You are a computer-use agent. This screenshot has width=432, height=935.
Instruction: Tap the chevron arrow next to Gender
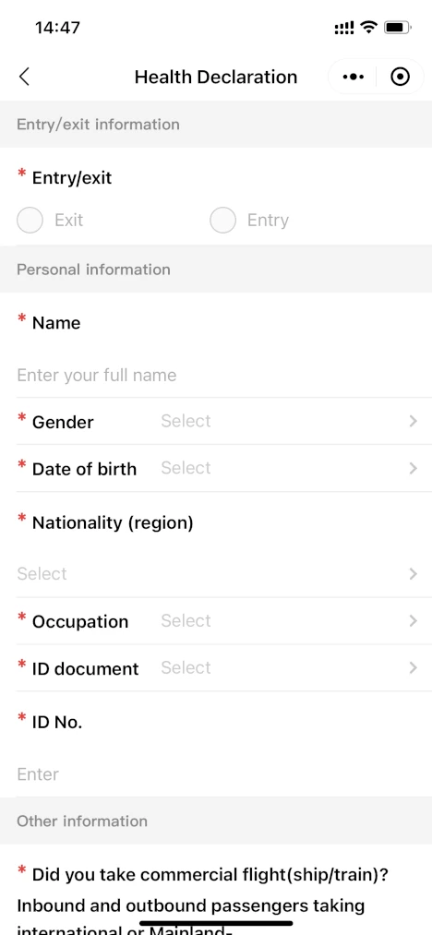[x=413, y=422]
